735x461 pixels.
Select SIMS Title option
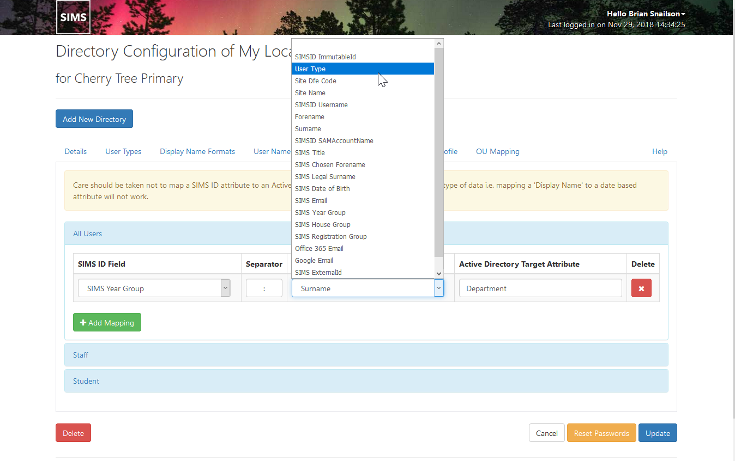[363, 152]
